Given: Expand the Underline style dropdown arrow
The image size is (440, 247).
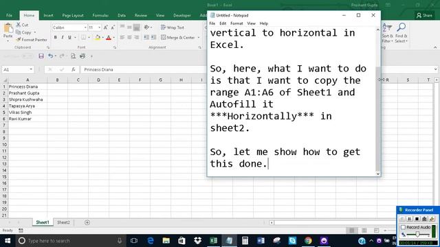Looking at the screenshot, I should click(x=75, y=37).
